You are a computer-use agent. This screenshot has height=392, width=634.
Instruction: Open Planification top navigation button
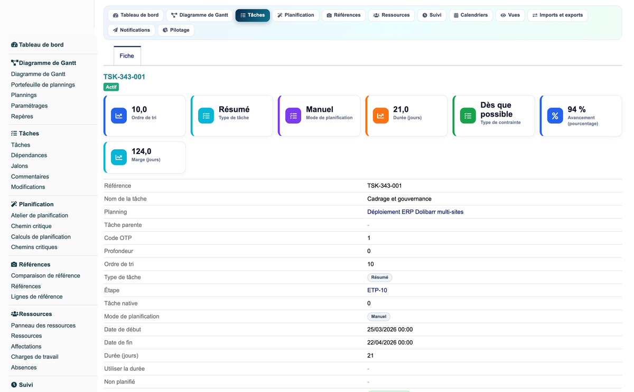coord(296,15)
